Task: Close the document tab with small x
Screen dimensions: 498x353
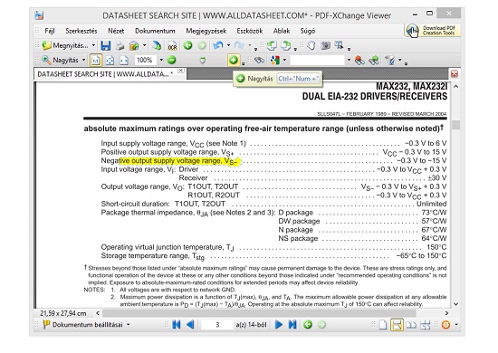Action: point(181,71)
